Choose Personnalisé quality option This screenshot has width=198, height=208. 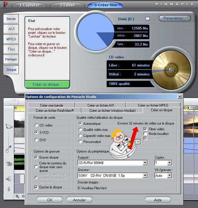tap(80, 142)
